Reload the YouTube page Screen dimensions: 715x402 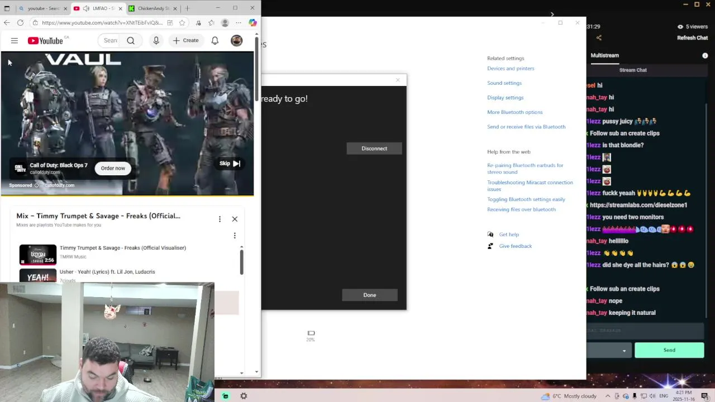pyautogui.click(x=20, y=23)
